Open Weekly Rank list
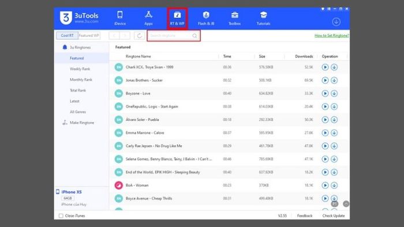The width and height of the screenshot is (404, 227). tap(80, 69)
